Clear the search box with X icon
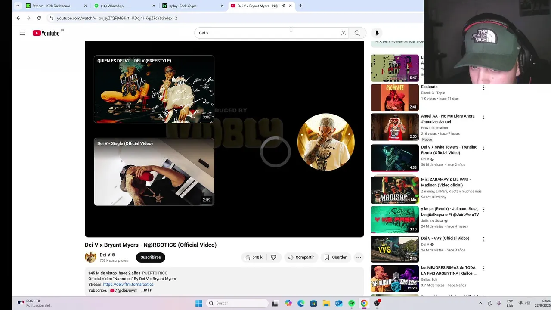The height and width of the screenshot is (310, 551). [x=344, y=33]
